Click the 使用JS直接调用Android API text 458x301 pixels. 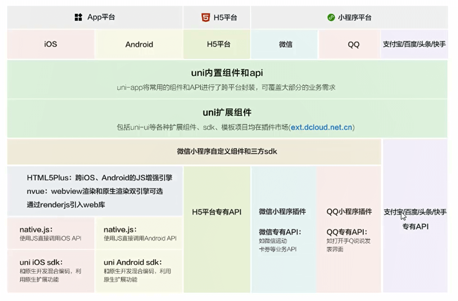[140, 238]
